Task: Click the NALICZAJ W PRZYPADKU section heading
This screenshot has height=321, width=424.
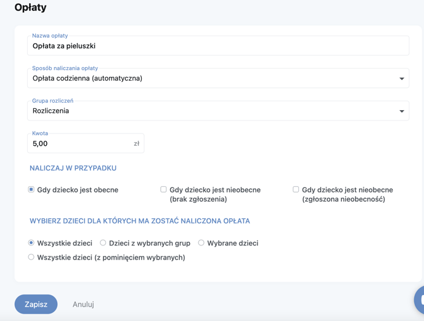Action: pos(73,168)
